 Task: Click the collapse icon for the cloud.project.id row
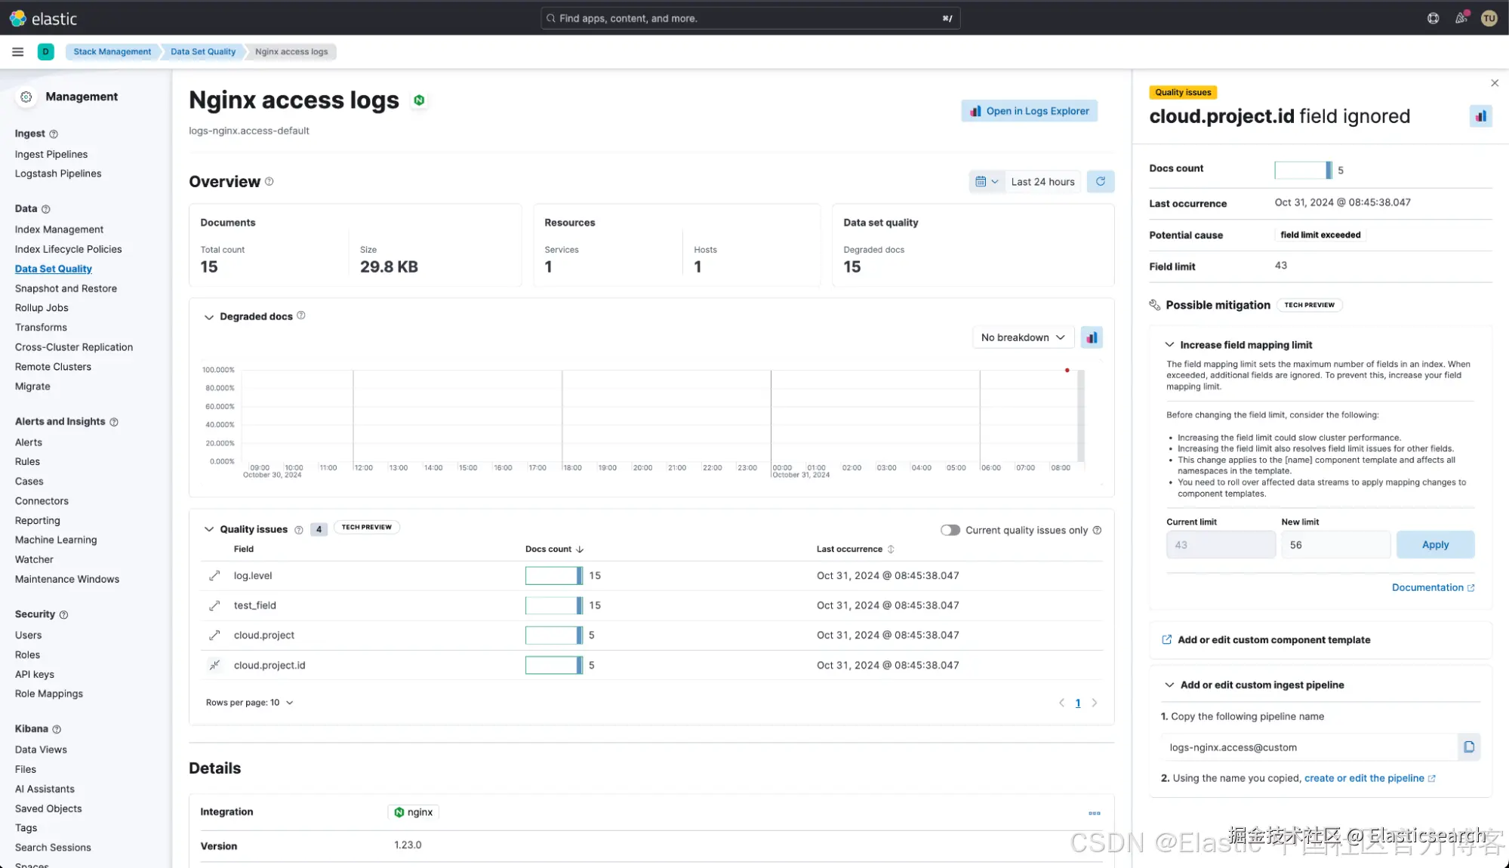(214, 665)
